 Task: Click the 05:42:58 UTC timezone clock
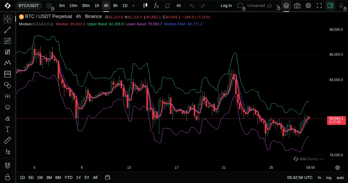[300, 177]
